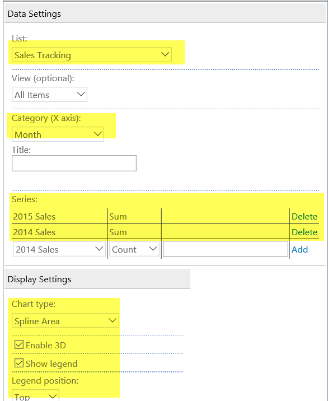
Task: Click the Sum value in 2015 Sales row
Action: point(118,217)
